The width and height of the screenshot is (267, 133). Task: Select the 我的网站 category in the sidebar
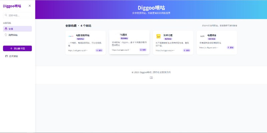tap(17, 35)
